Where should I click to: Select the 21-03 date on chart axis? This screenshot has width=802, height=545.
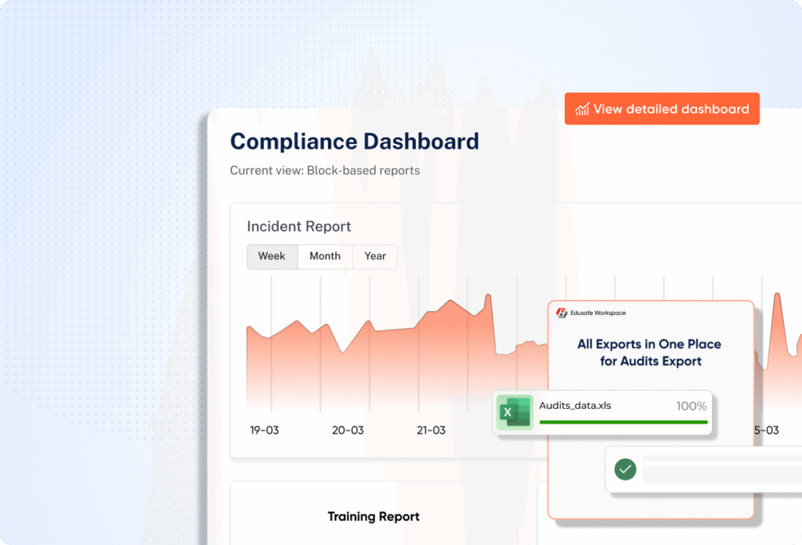[429, 430]
